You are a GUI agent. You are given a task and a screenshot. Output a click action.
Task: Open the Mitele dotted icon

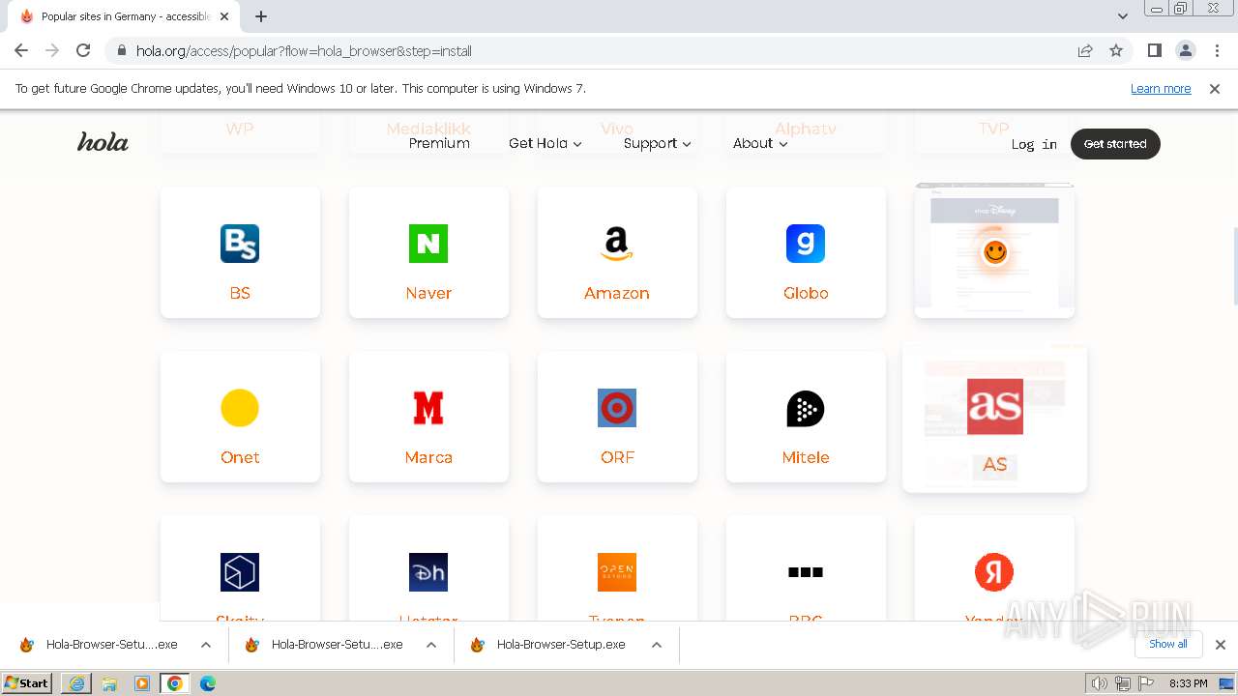pyautogui.click(x=805, y=408)
